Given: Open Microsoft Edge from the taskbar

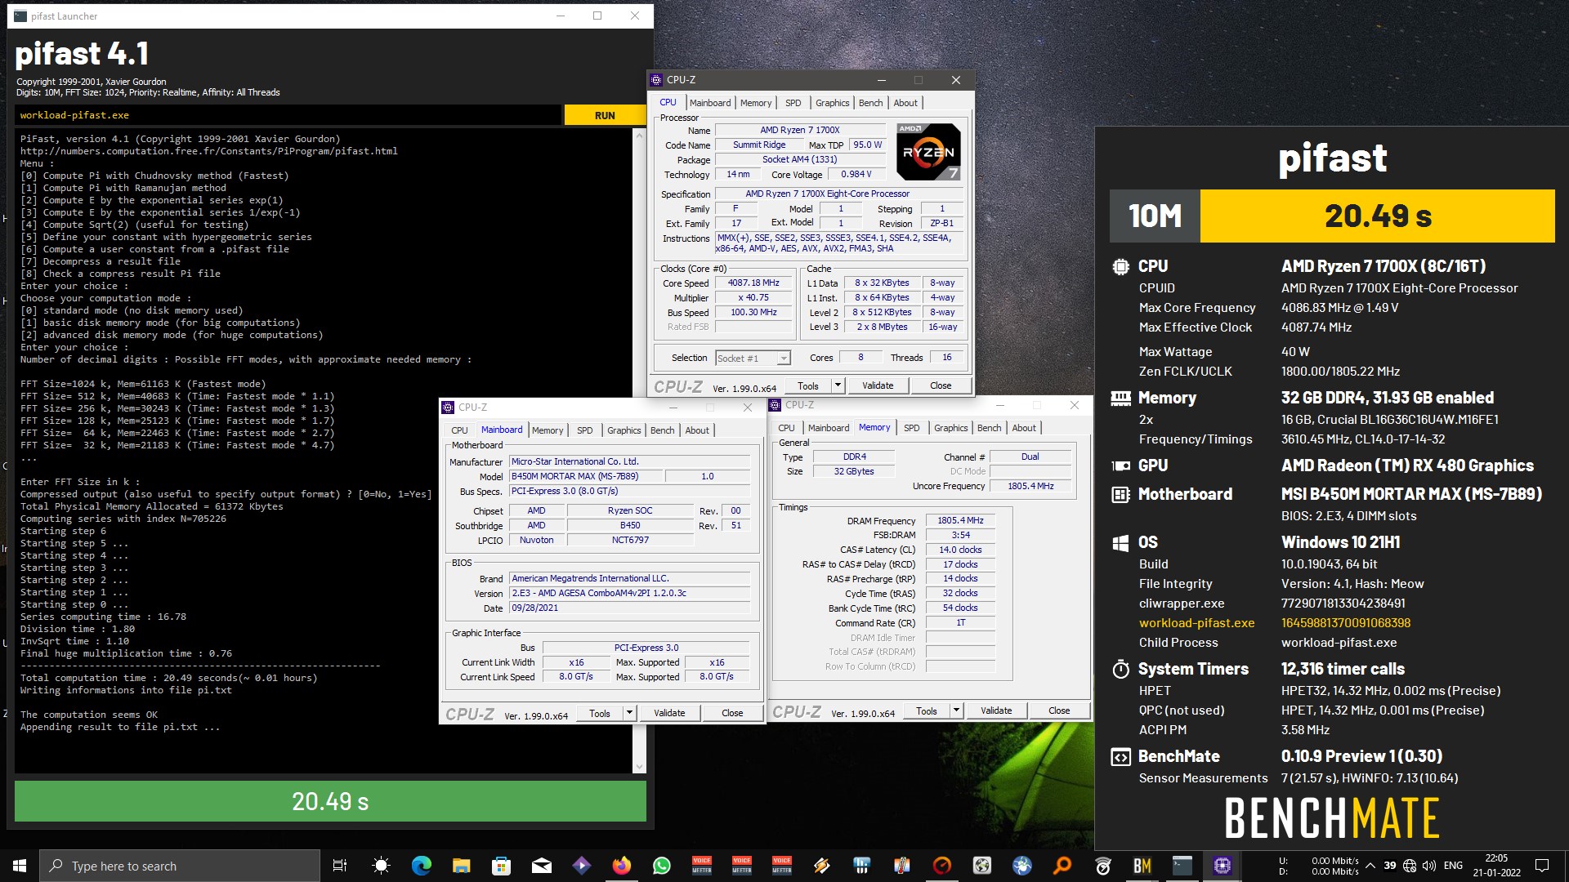Looking at the screenshot, I should click(421, 866).
